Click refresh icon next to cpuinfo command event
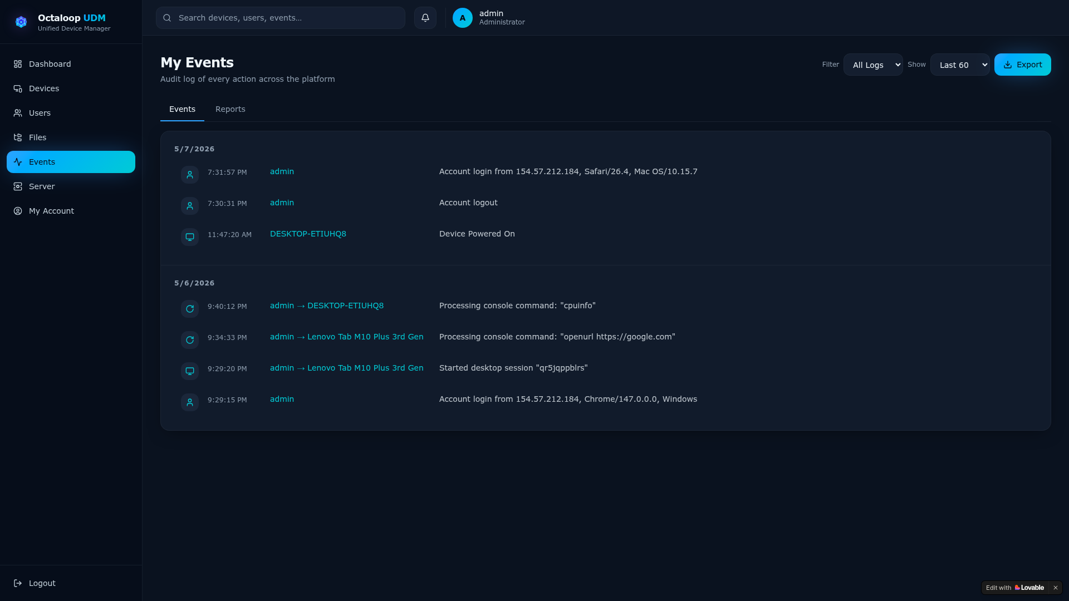 click(190, 309)
